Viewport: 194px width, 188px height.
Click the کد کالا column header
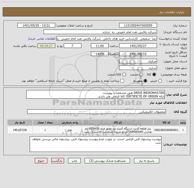point(166,122)
